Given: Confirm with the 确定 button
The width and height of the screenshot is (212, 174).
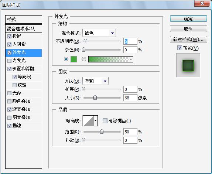Looking at the screenshot, I should (x=188, y=18).
